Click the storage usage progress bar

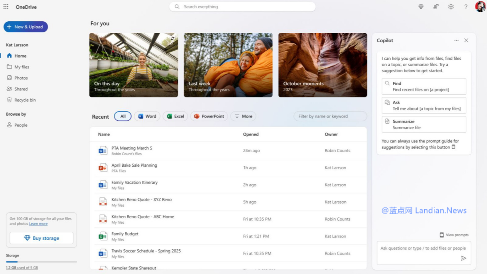pyautogui.click(x=41, y=262)
